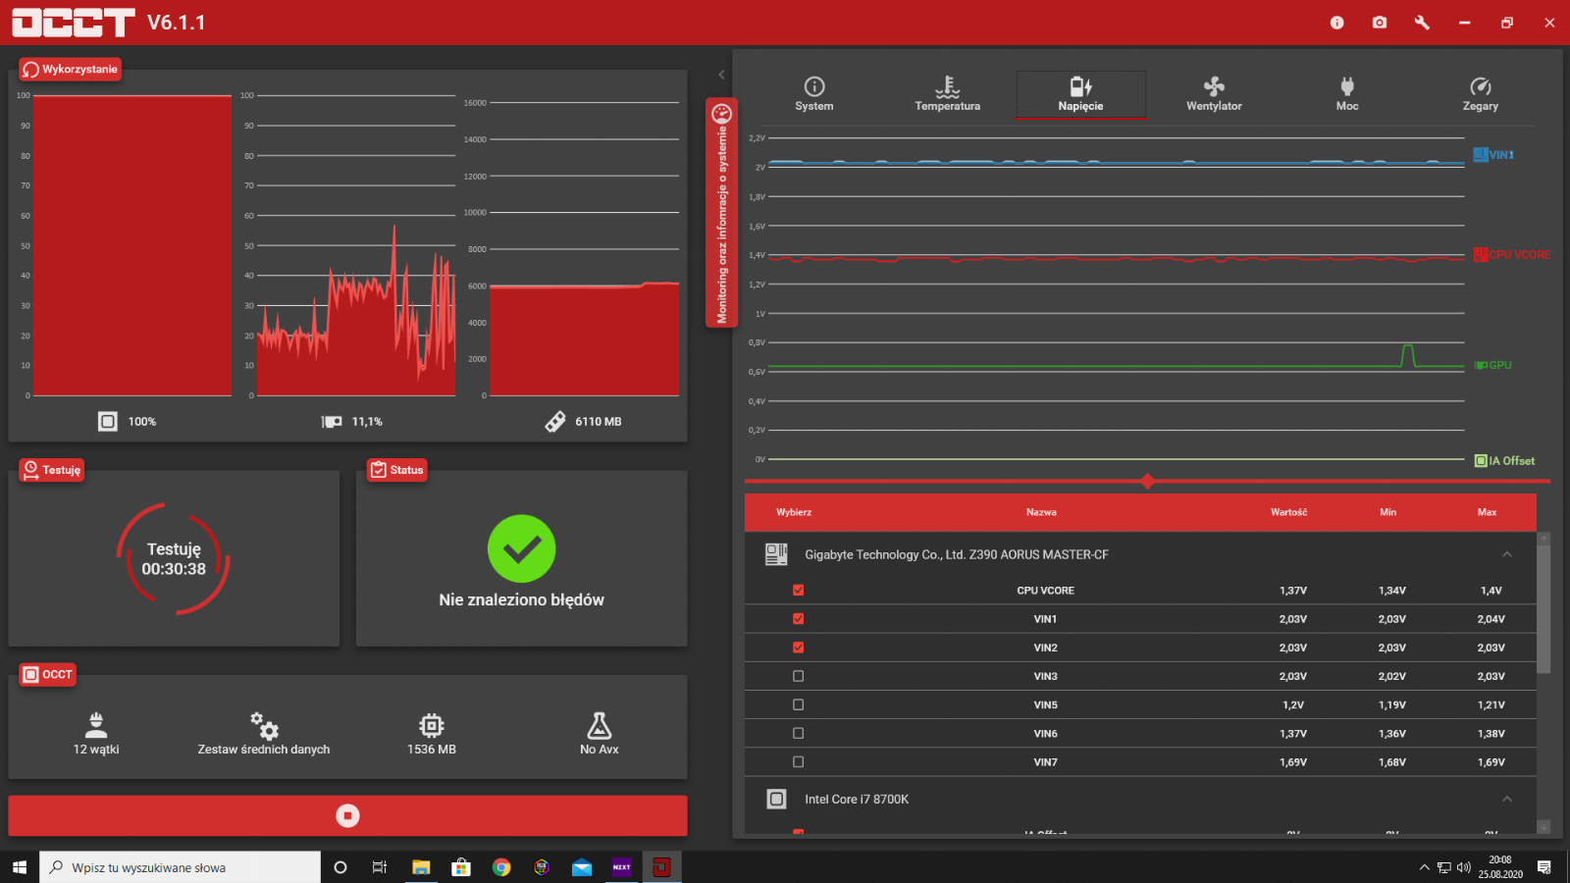The image size is (1570, 883).
Task: Open the NZXT app on the taskbar
Action: click(622, 867)
